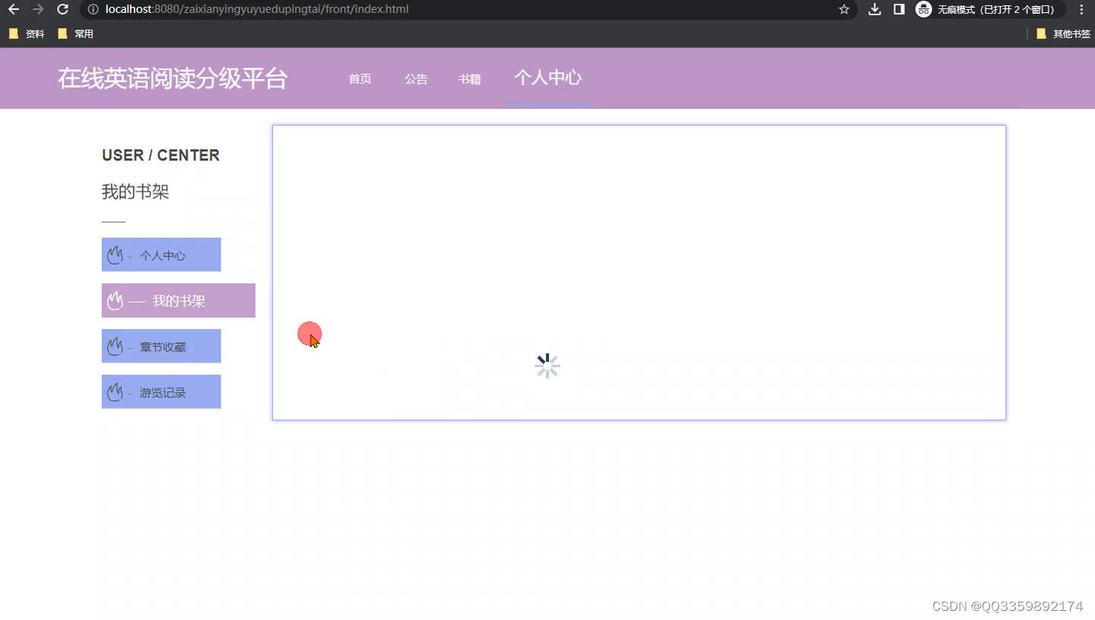Select 我的书架 sidebar item
The height and width of the screenshot is (620, 1095).
pos(179,300)
